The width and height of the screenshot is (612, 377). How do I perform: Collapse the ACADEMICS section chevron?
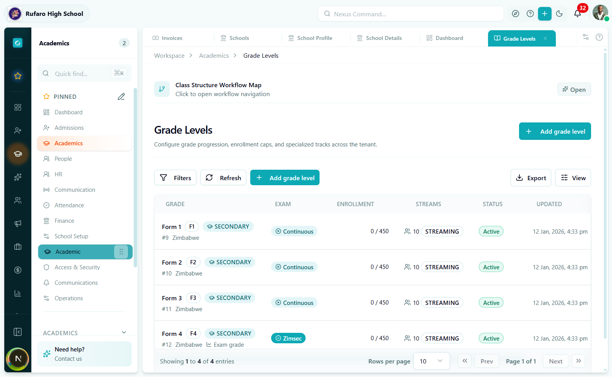click(124, 332)
